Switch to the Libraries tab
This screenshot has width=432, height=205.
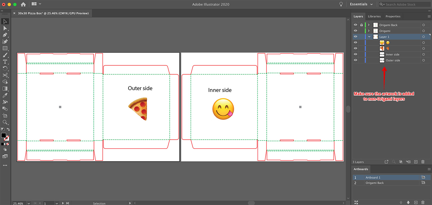374,16
